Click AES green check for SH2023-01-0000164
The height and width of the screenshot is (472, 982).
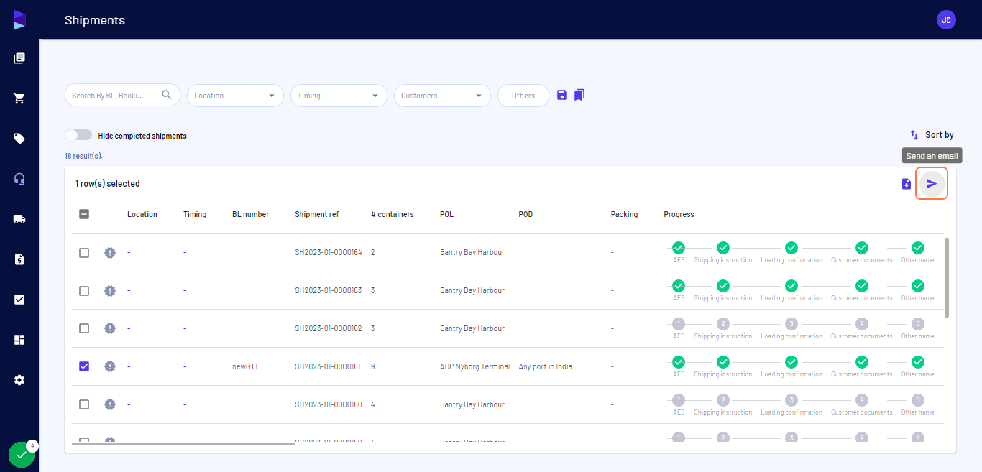point(679,248)
